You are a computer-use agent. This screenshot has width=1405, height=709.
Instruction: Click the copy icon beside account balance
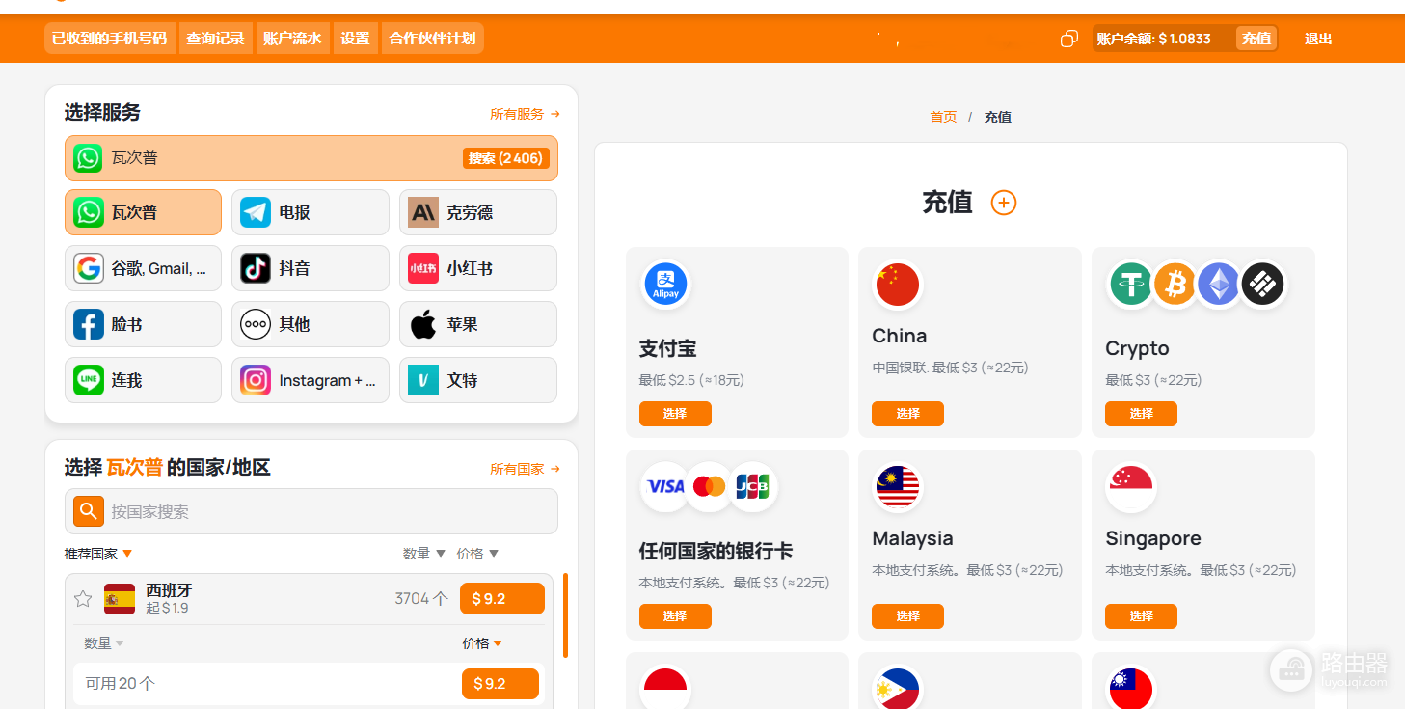pyautogui.click(x=1068, y=39)
